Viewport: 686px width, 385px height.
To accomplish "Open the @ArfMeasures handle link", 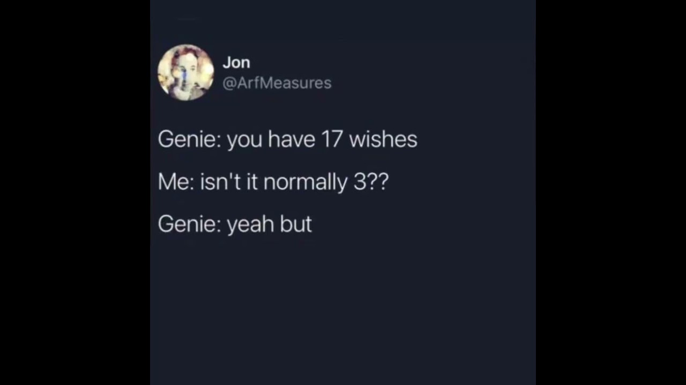I will pos(277,83).
